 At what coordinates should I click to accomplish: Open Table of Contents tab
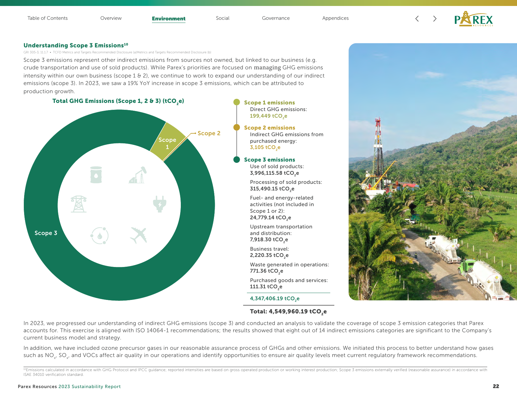48,18
